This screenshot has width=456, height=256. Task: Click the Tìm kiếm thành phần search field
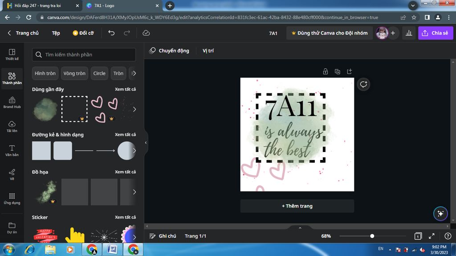click(84, 55)
